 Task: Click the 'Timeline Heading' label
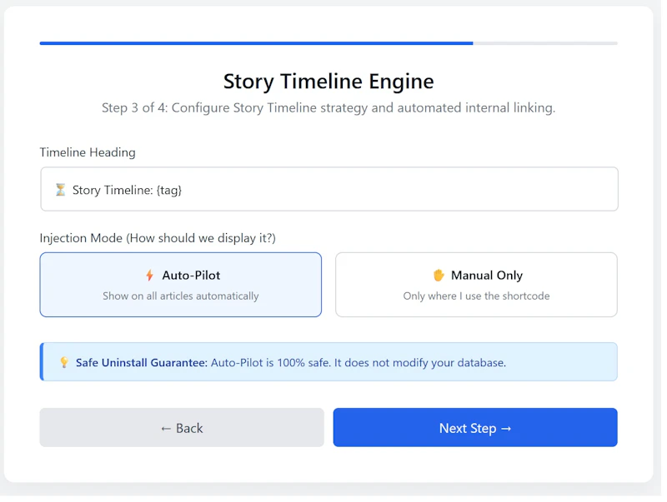(x=88, y=152)
